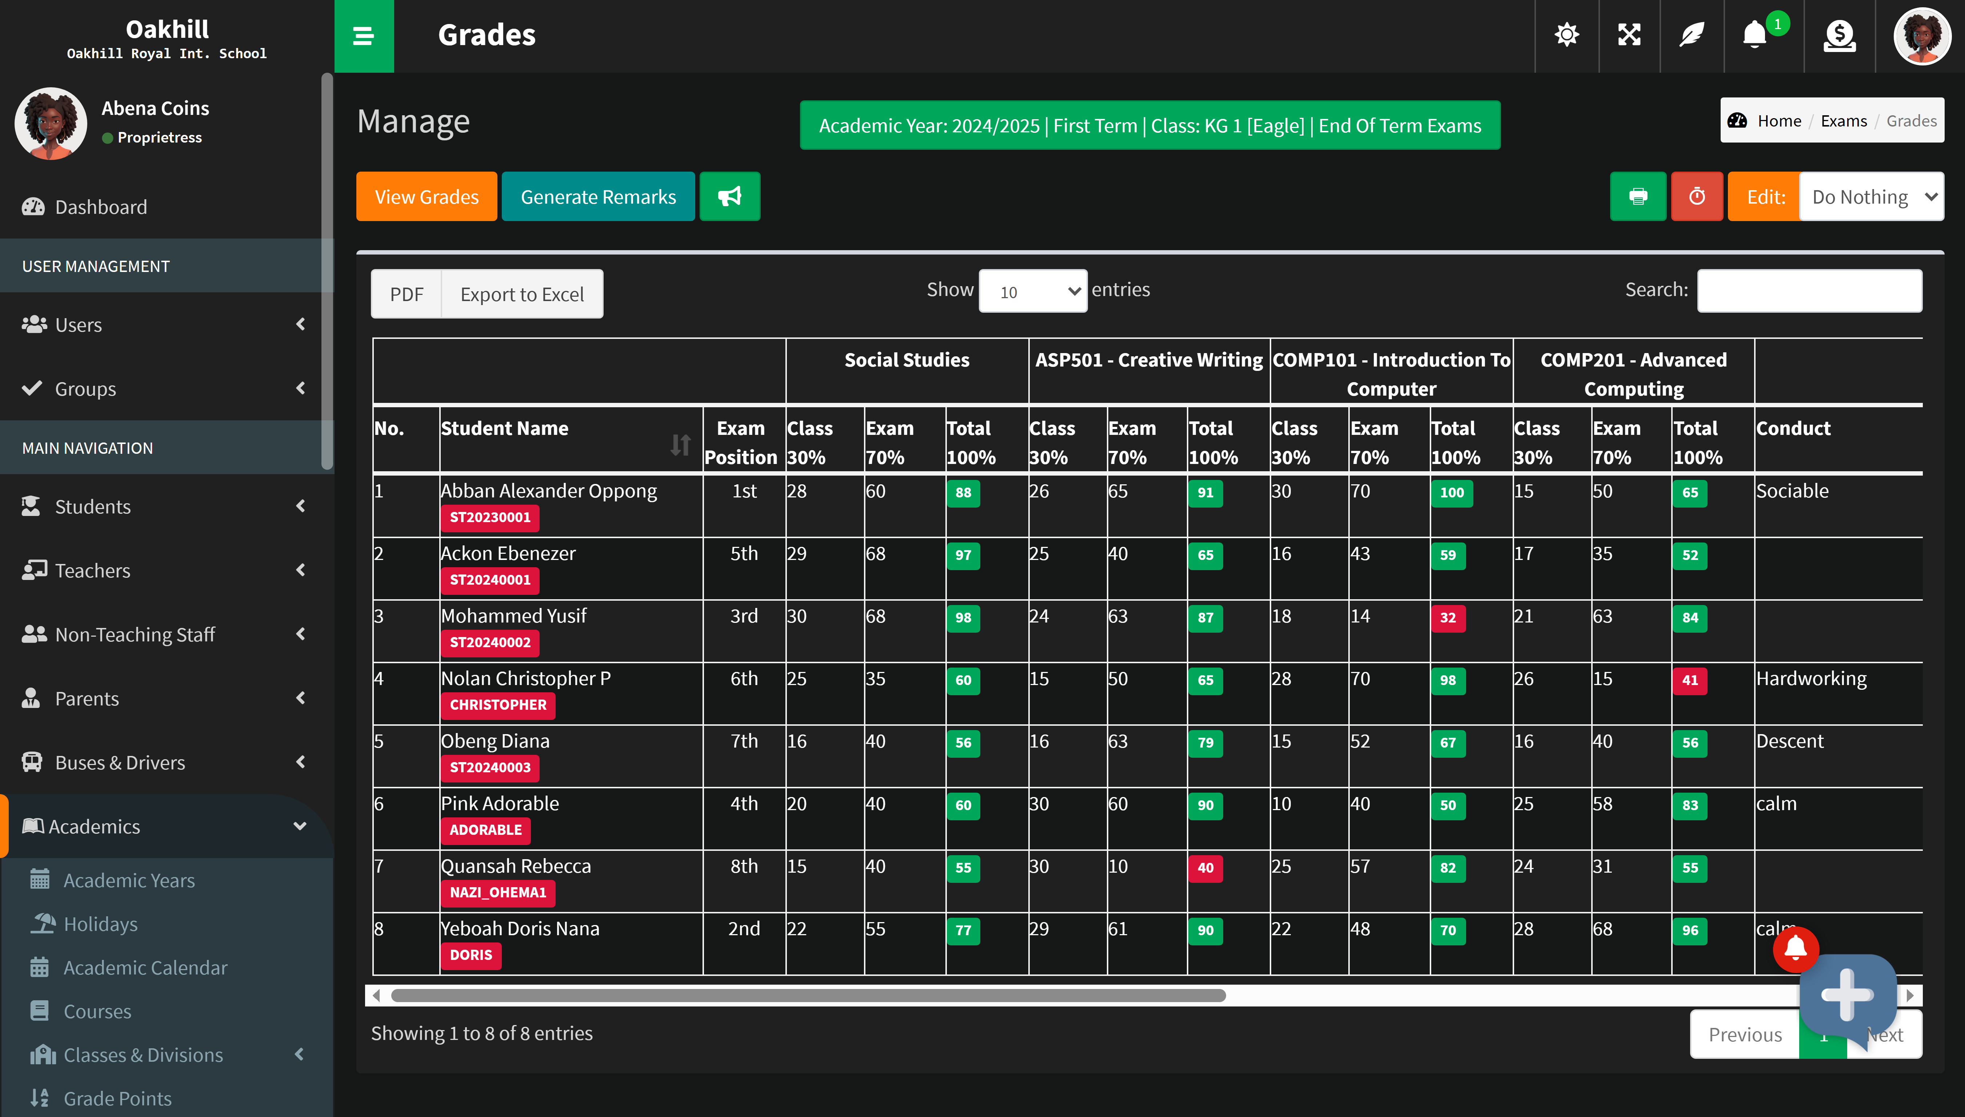
Task: Click the money dollar icon in header
Action: [x=1839, y=35]
